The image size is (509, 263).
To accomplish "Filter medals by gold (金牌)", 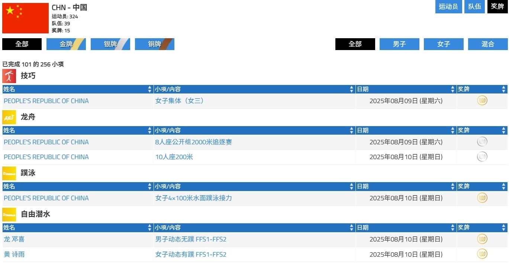I will tap(66, 44).
